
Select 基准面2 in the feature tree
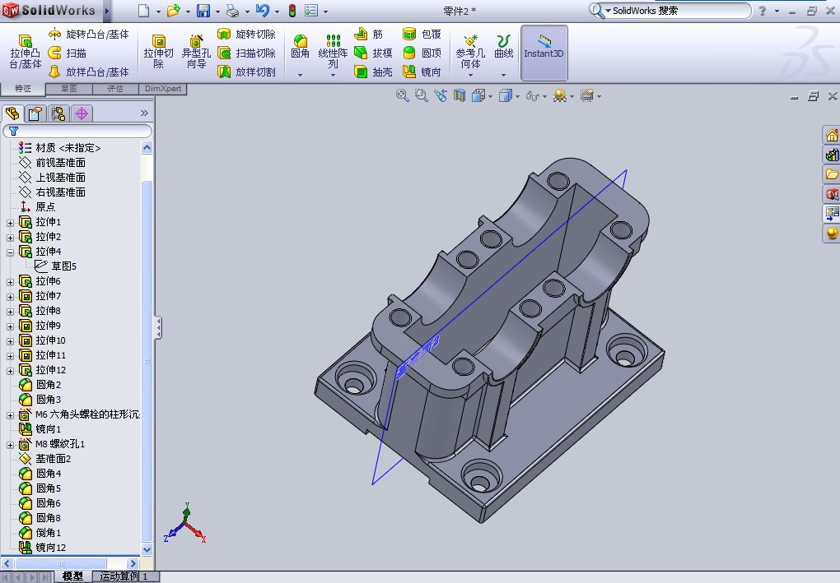[45, 458]
